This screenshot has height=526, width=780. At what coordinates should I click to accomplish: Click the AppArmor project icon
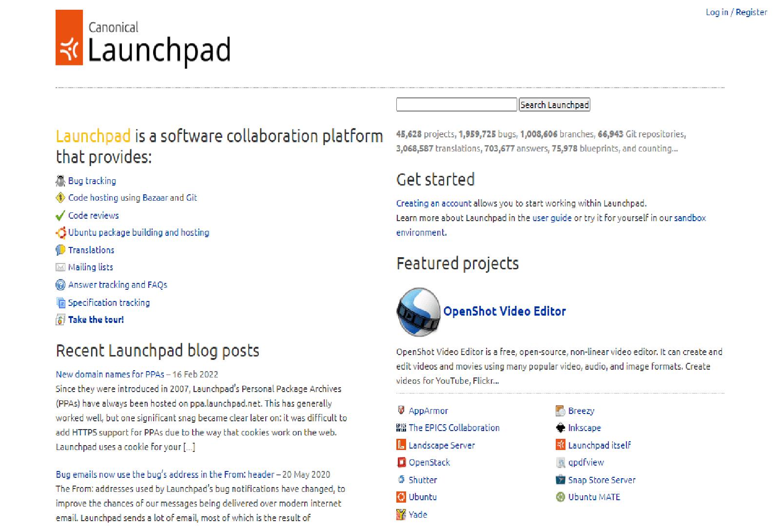coord(401,411)
